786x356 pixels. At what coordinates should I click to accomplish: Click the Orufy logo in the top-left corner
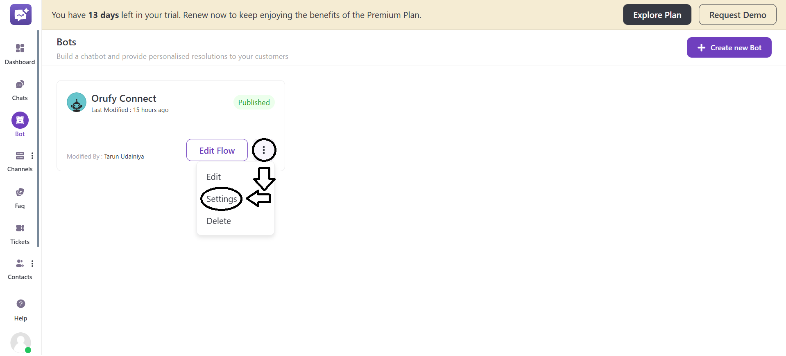click(x=20, y=14)
